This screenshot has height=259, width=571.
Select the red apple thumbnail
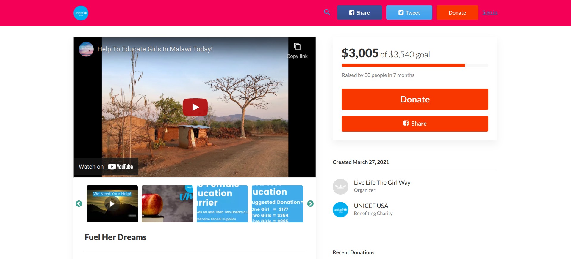click(167, 204)
